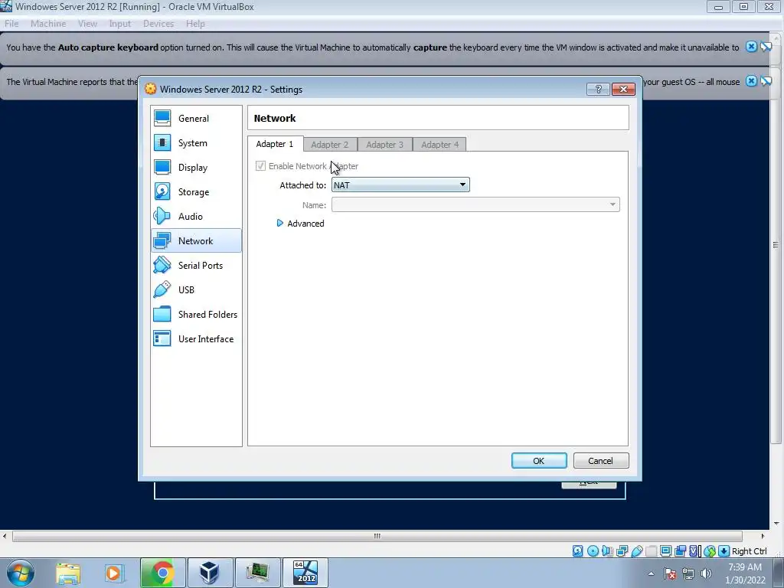Confirm settings with OK button
Screen dimensions: 784x588
[x=539, y=460]
